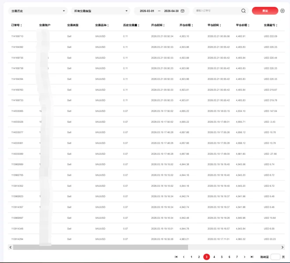Click profit value USD 219.87
The image size is (290, 263).
270,90
